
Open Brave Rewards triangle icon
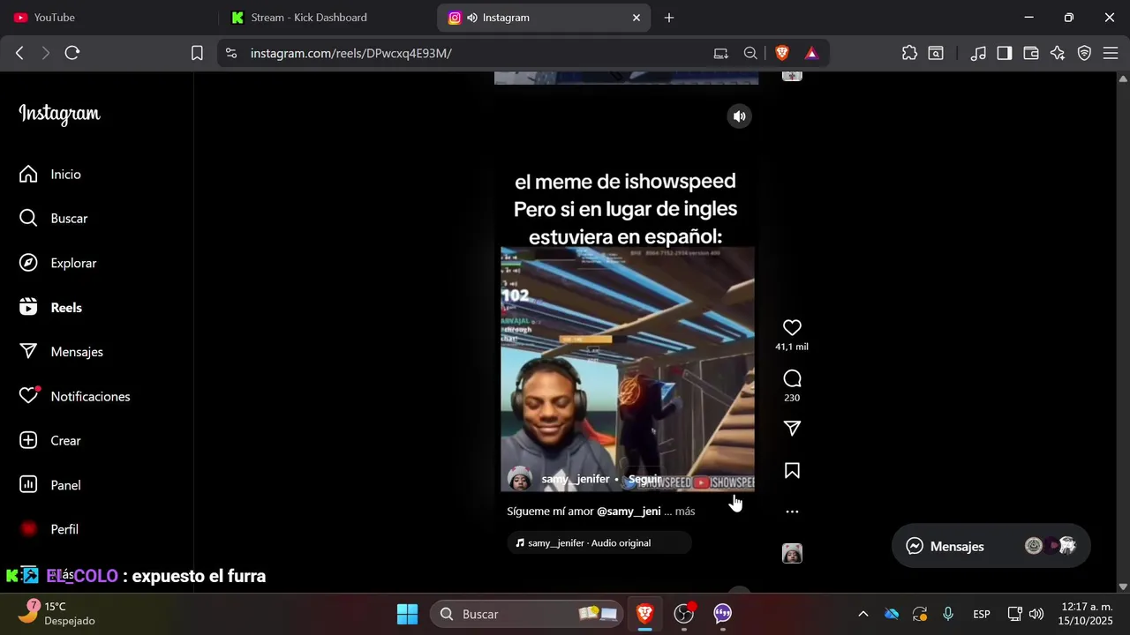(x=811, y=53)
